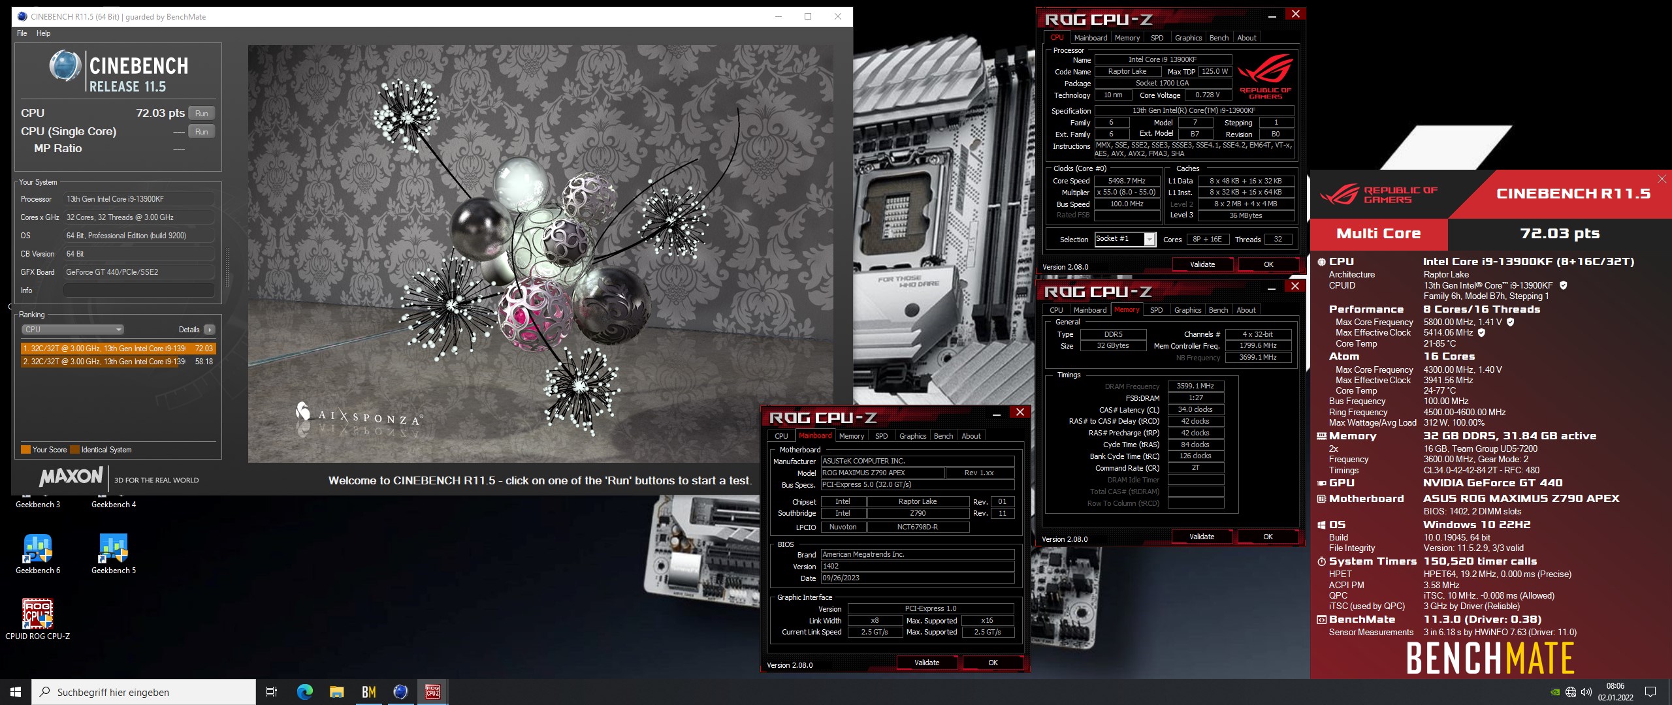
Task: Open the Windows Start menu
Action: click(16, 692)
